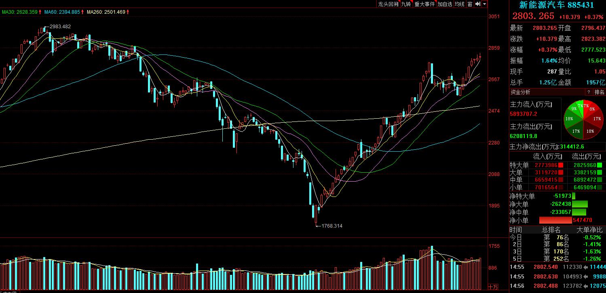The width and height of the screenshot is (606, 293).
Task: Click the 总排名 column header
Action: (x=551, y=230)
